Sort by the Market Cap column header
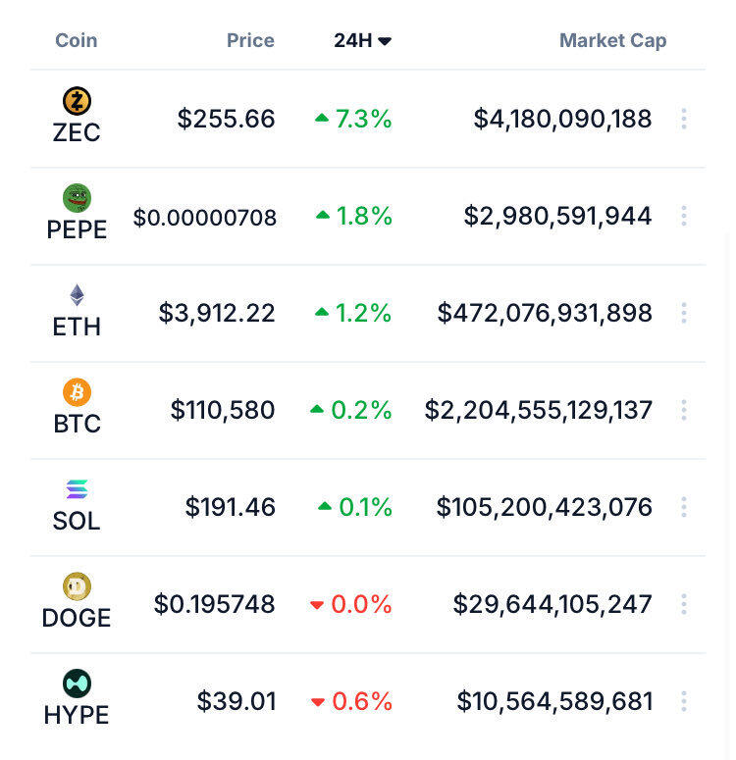This screenshot has height=760, width=736. (x=612, y=40)
